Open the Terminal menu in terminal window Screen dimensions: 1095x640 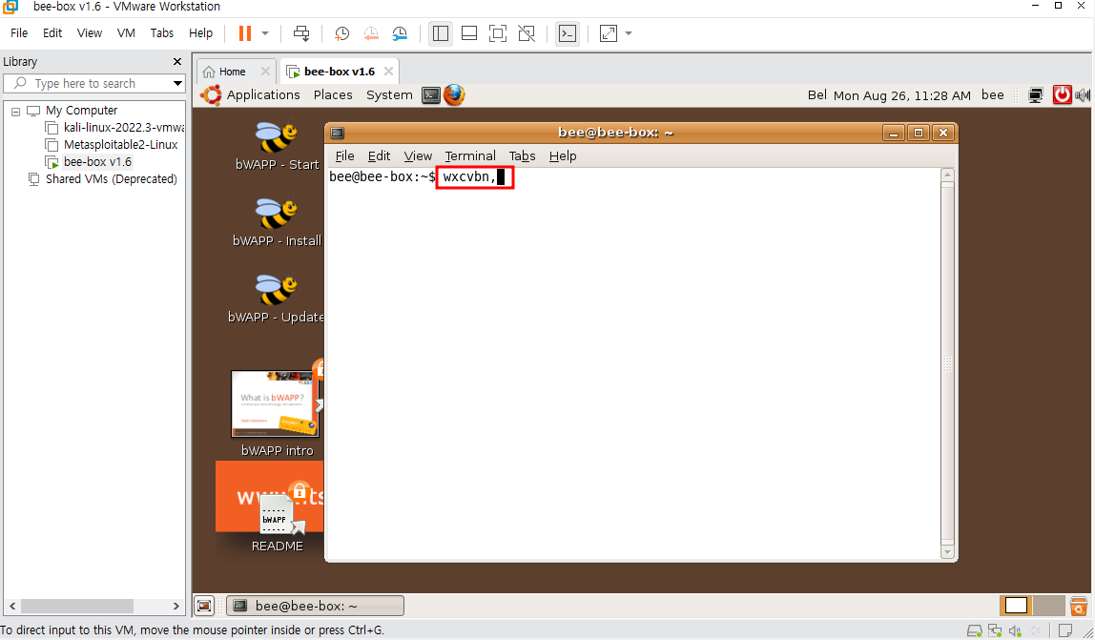pos(470,155)
